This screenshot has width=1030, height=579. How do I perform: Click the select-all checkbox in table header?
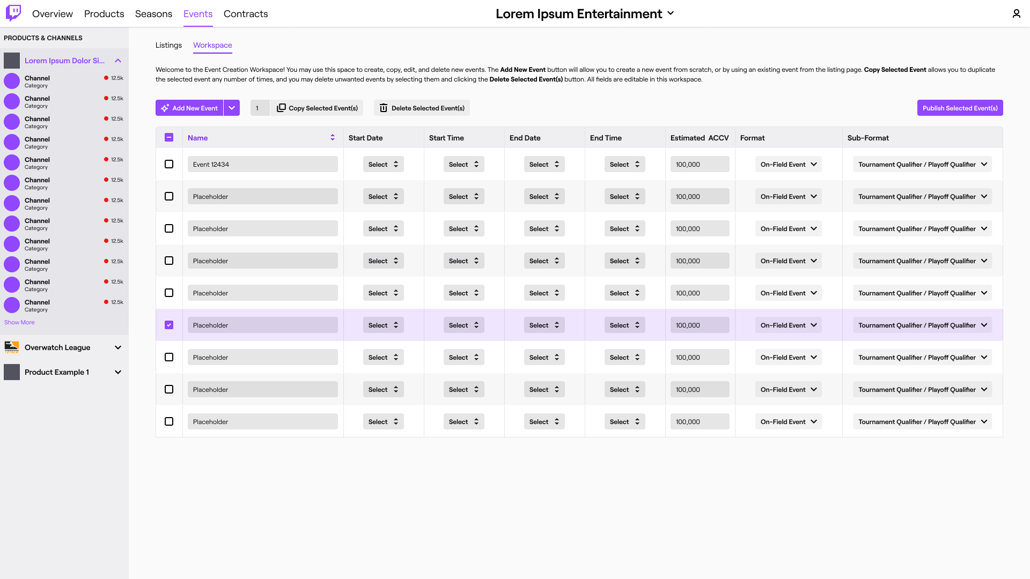point(169,137)
